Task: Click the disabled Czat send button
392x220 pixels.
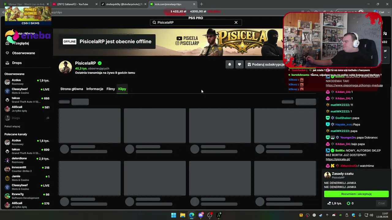Action: [381, 203]
